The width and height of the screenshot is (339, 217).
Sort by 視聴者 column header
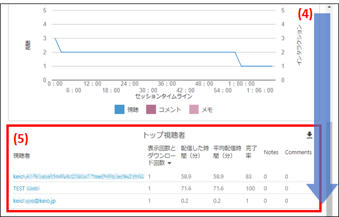[21, 156]
